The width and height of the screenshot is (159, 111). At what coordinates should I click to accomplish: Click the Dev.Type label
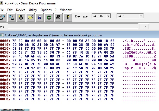(81, 16)
